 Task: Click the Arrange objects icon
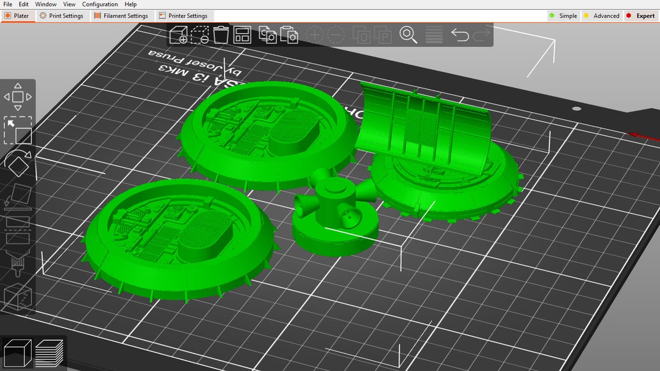(x=242, y=35)
